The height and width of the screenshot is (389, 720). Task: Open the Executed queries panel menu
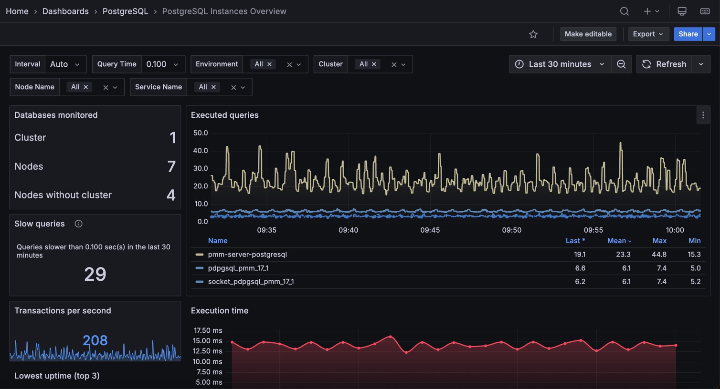click(703, 115)
